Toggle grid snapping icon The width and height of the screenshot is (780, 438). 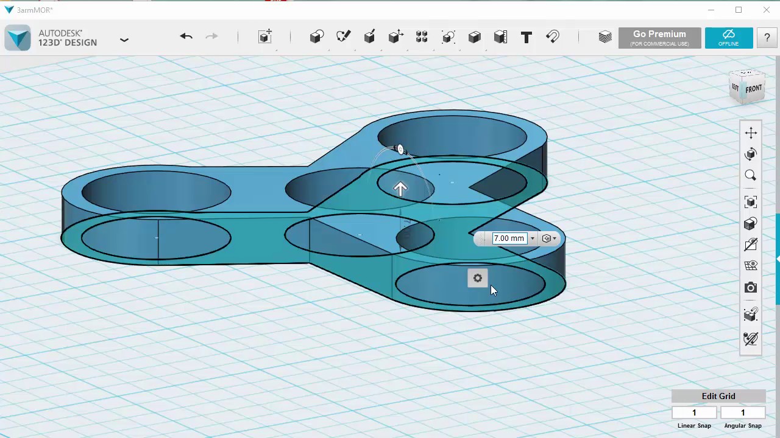coord(751,315)
